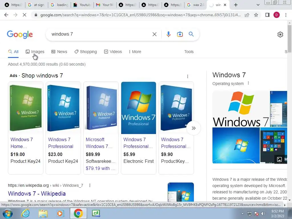Image resolution: width=292 pixels, height=219 pixels.
Task: Switch to the Images tab
Action: point(35,52)
